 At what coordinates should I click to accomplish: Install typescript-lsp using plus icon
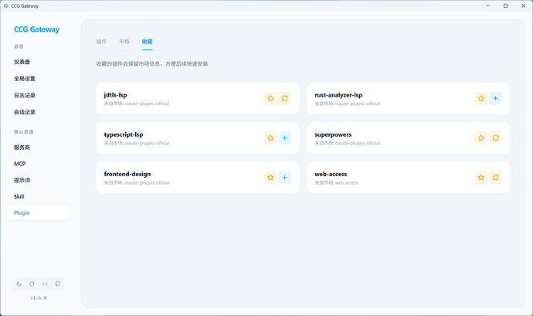285,138
